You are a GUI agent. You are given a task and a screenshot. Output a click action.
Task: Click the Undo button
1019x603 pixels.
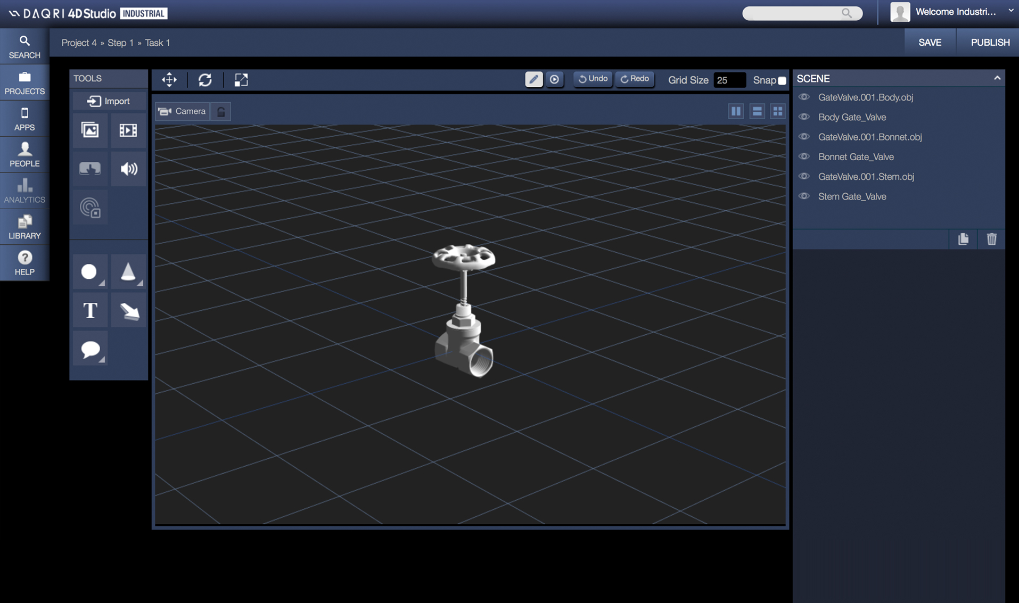point(593,79)
